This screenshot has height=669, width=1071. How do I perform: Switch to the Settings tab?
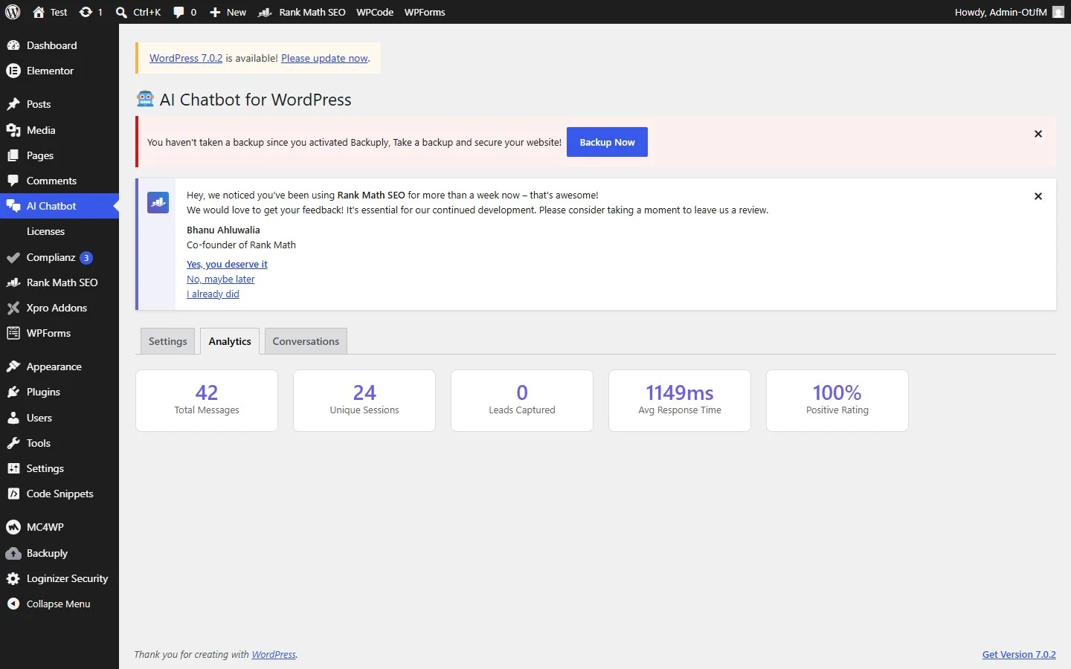coord(168,341)
